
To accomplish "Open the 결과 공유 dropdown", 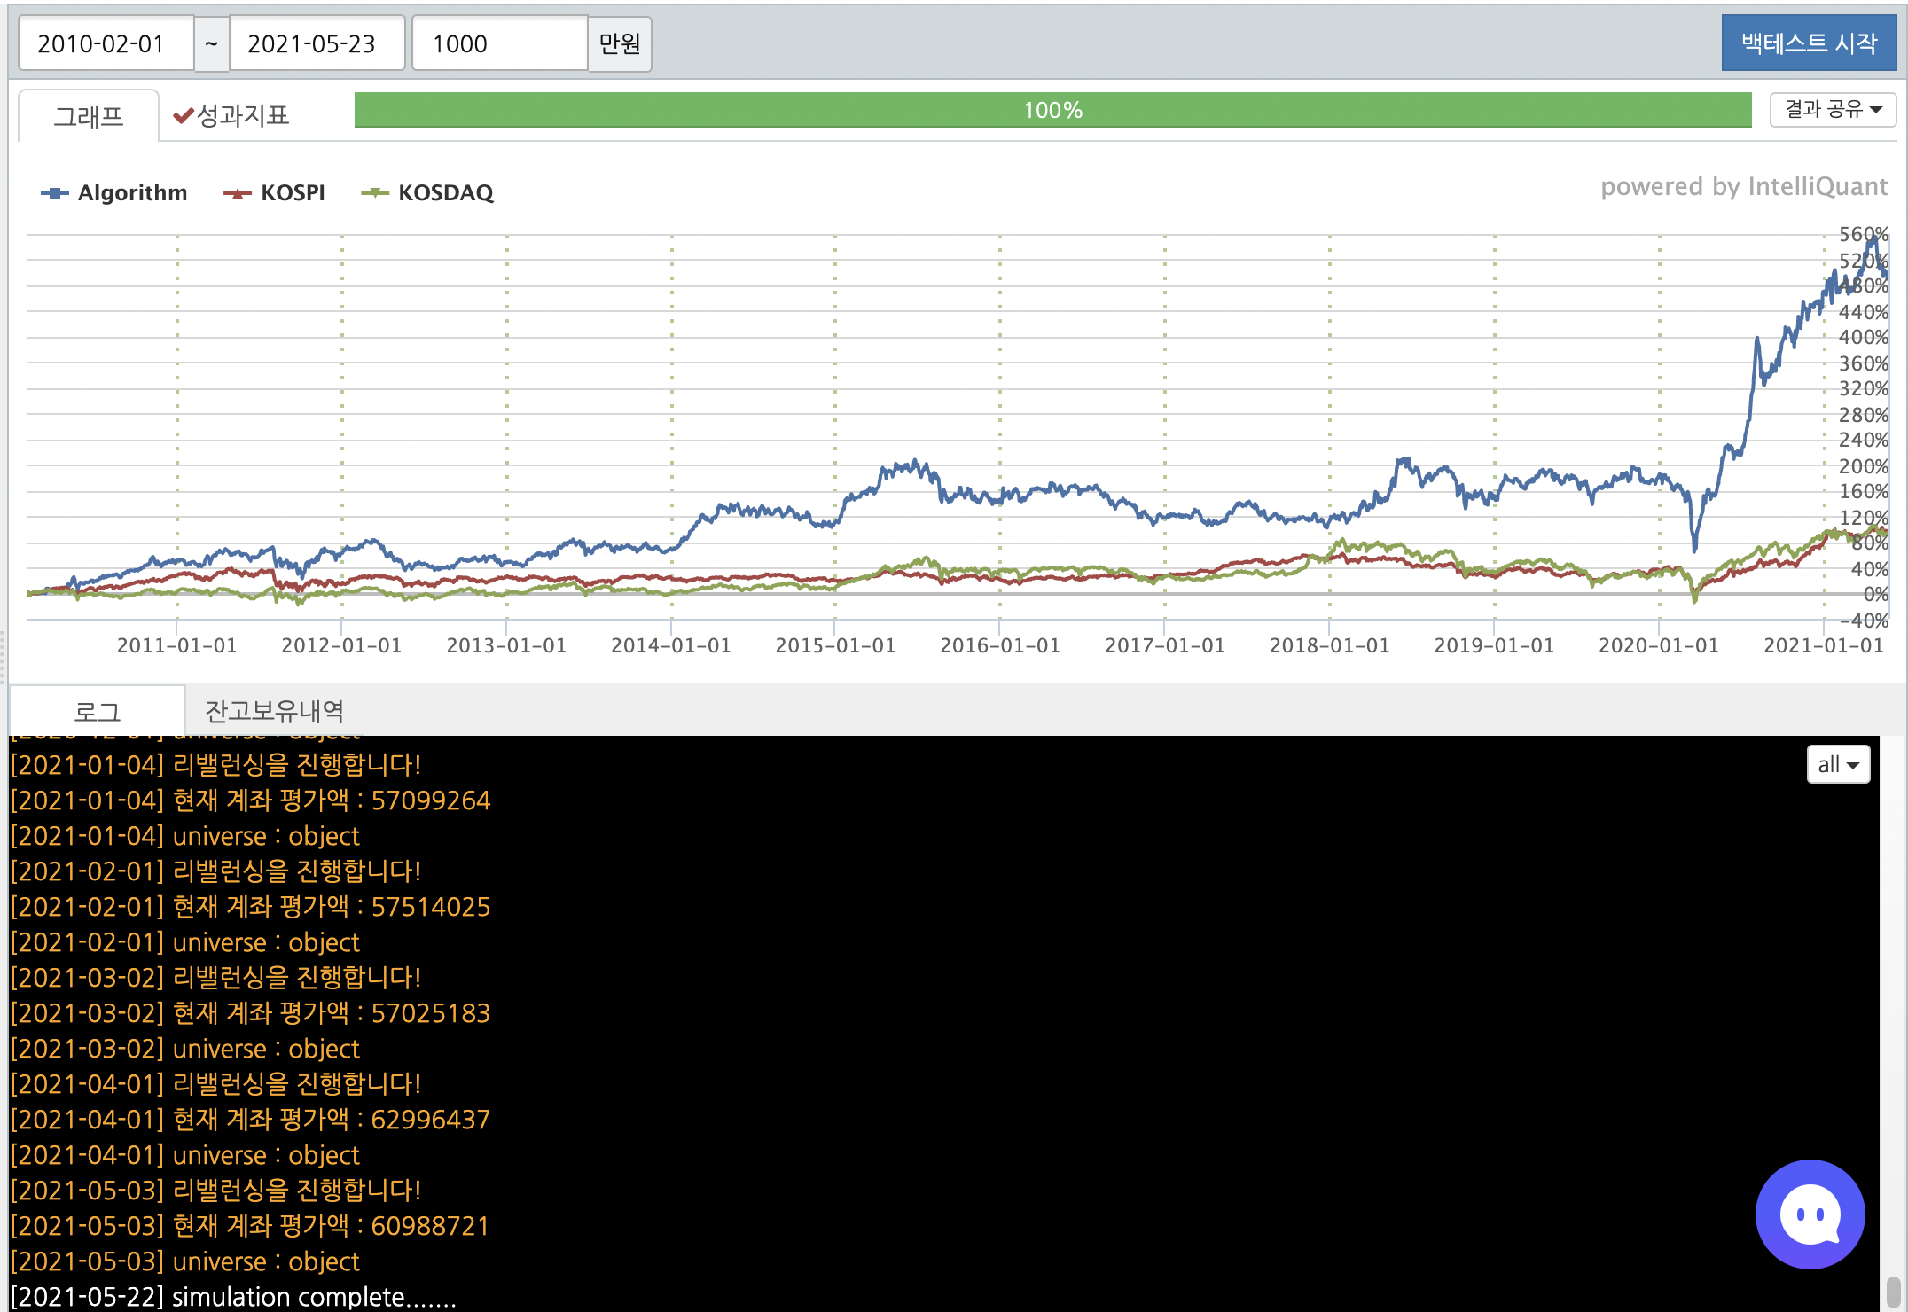I will pyautogui.click(x=1832, y=110).
